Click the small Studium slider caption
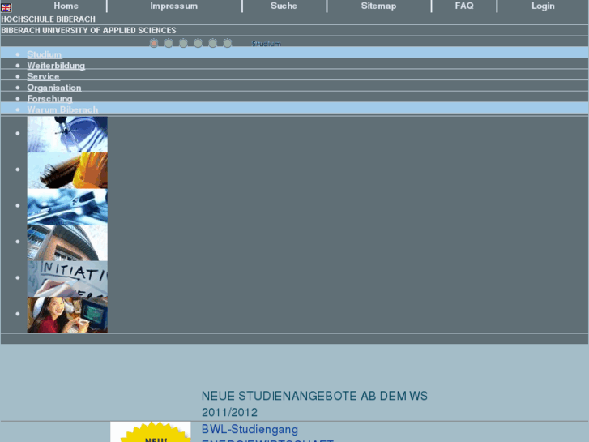 267,44
